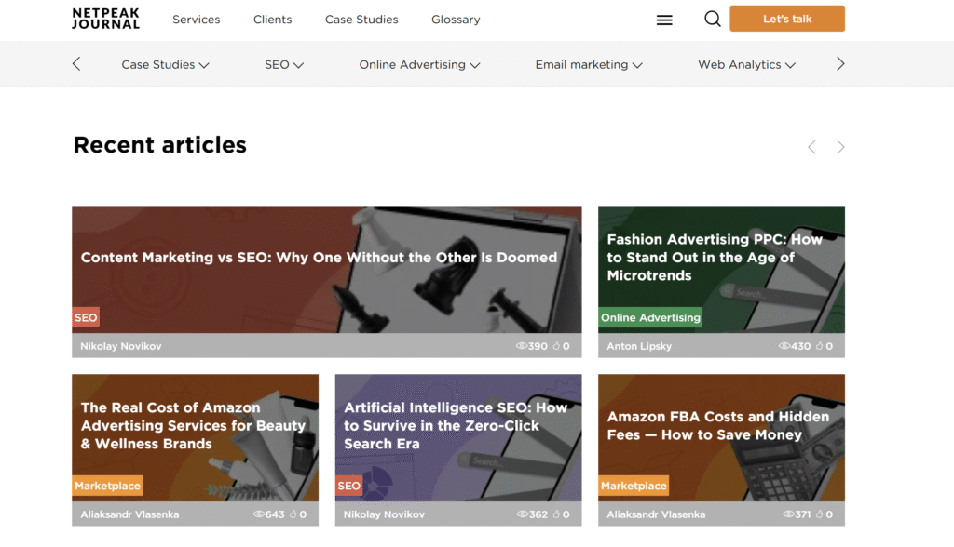
Task: Click author Aliaksandr Vlasenka on Amazon Advertising card
Action: coord(129,514)
